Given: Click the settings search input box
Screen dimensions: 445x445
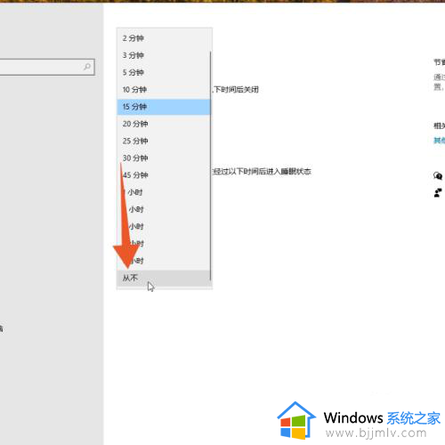Looking at the screenshot, I should (47, 67).
